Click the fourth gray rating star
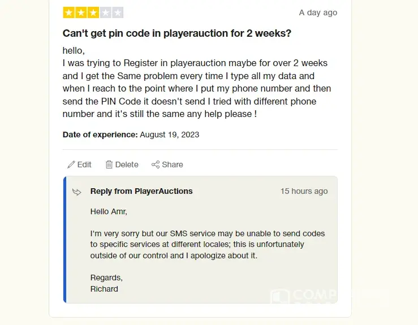Viewport: 418px width, 325px height. tap(105, 12)
